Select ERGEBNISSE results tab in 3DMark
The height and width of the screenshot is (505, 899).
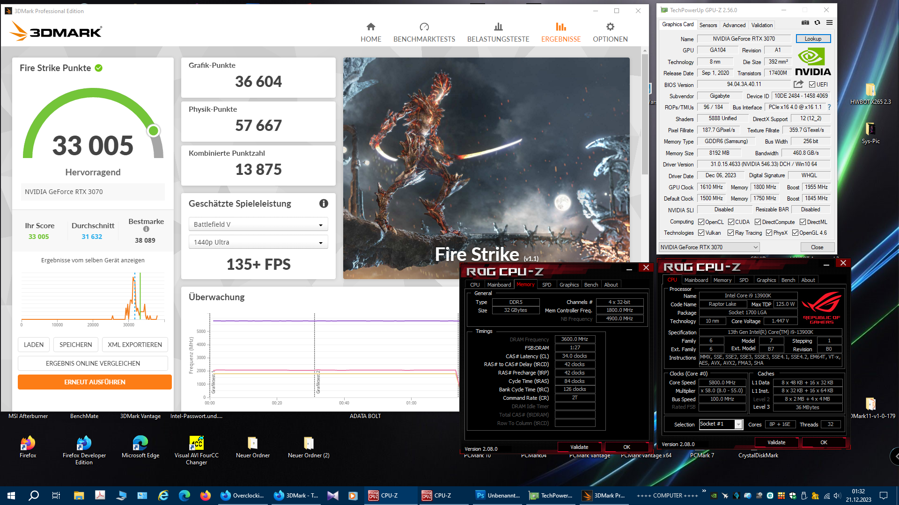(561, 33)
